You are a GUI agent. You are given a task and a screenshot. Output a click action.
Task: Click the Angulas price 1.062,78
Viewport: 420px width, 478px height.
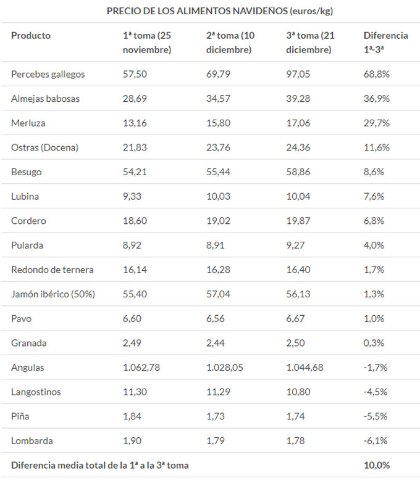point(141,368)
